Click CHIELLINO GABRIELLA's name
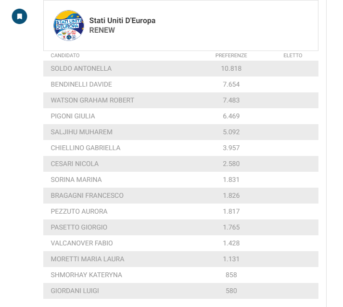The height and width of the screenshot is (307, 343). pos(86,148)
